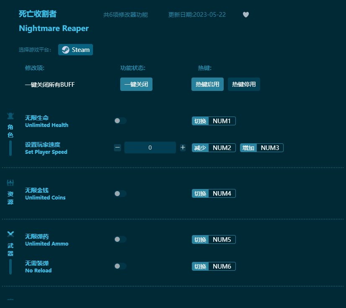Viewport: 346px width, 308px height.
Task: Click the 热键启用 hotkey enable button
Action: pos(207,84)
